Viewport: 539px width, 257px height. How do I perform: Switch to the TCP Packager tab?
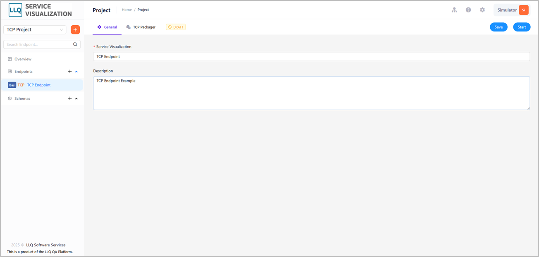click(x=141, y=27)
